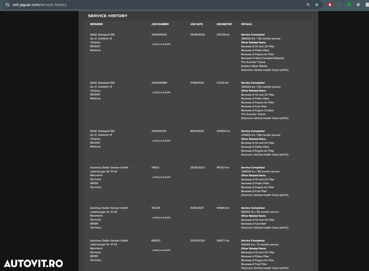Click job date 25/05/2020
369x271 pixels.
pos(197,241)
